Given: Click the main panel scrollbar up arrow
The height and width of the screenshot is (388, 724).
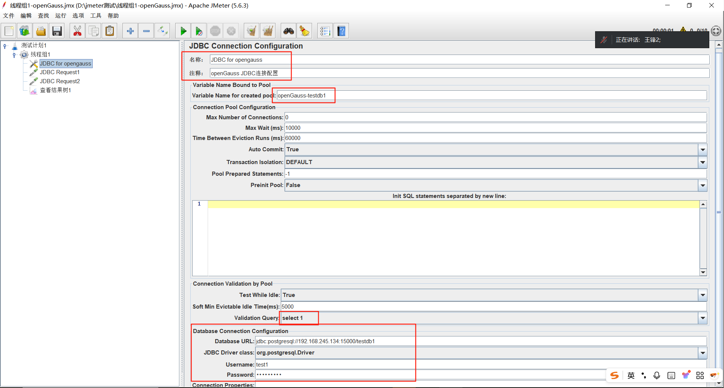Looking at the screenshot, I should [x=719, y=44].
